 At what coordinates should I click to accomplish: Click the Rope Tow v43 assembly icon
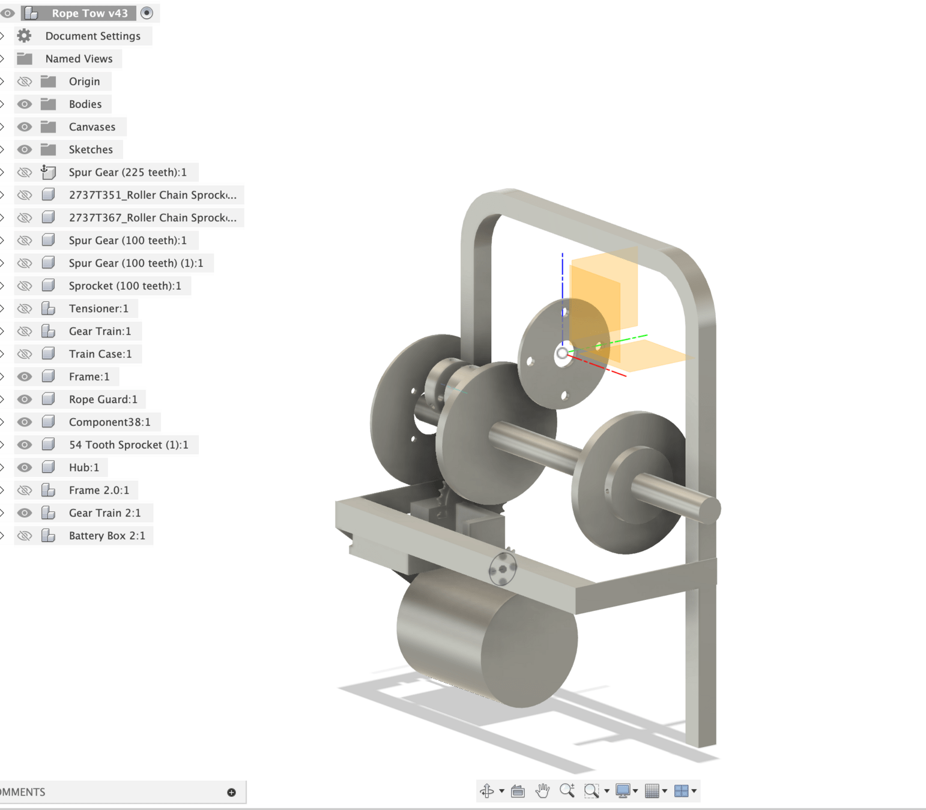coord(31,13)
